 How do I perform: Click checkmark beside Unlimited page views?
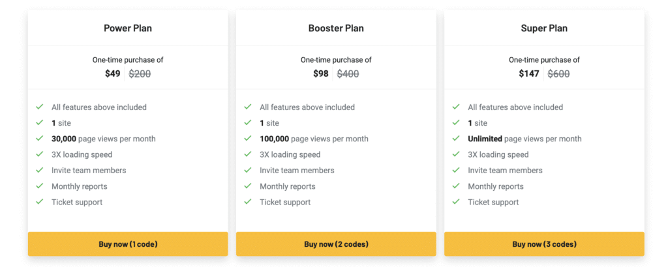pyautogui.click(x=456, y=139)
